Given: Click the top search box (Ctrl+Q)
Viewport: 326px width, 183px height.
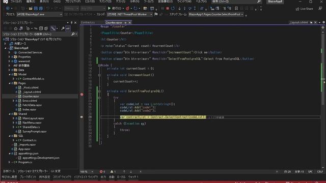Looking at the screenshot, I should coord(236,2).
